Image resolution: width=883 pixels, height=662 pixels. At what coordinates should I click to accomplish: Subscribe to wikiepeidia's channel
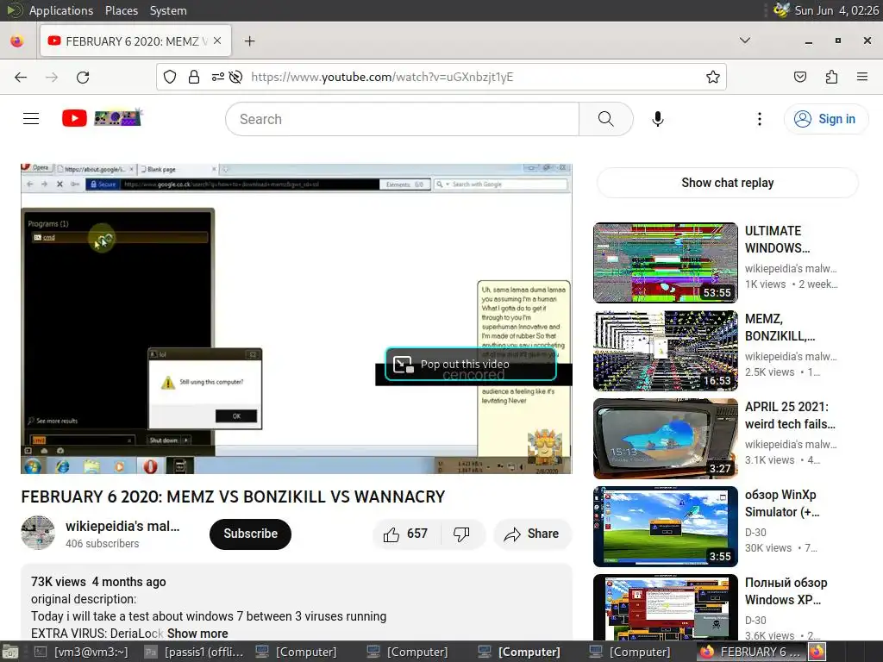tap(250, 534)
